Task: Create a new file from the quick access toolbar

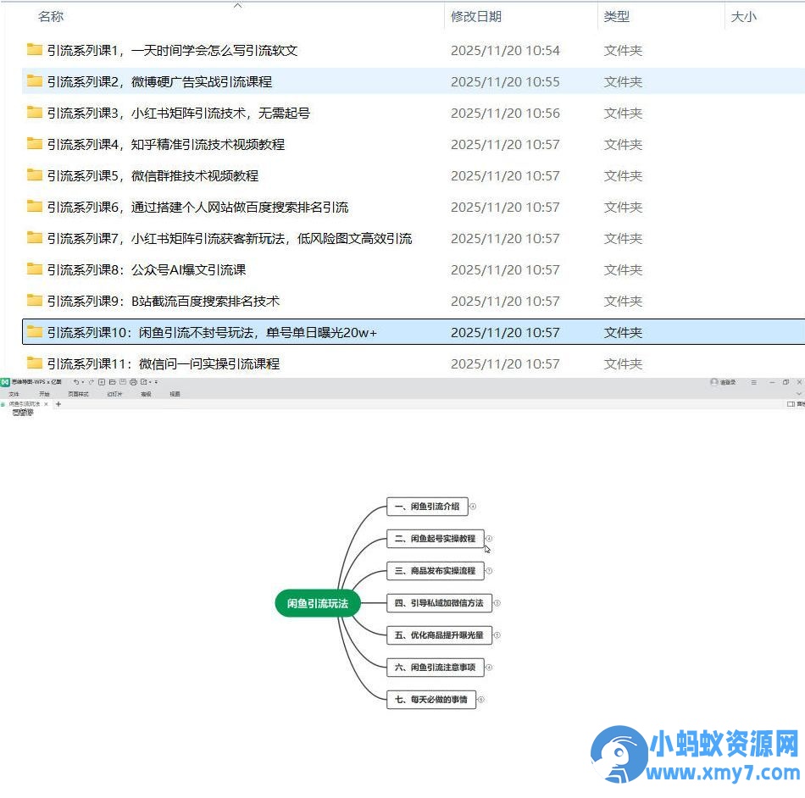Action: tap(102, 383)
